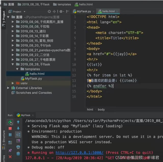163x162 pixels.
Task: Select the 2019_08_27_干电影票房 folder row
Action: tap(38, 60)
